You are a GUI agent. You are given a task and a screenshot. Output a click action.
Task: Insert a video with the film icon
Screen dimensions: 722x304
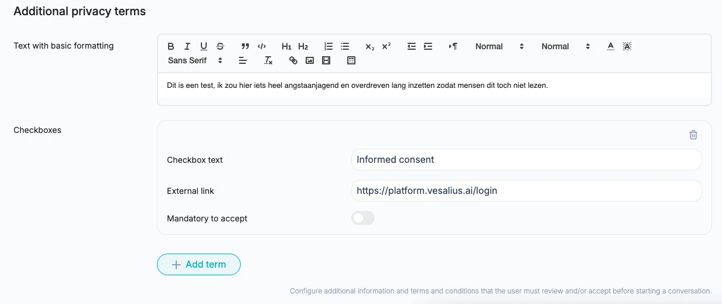[x=326, y=60]
